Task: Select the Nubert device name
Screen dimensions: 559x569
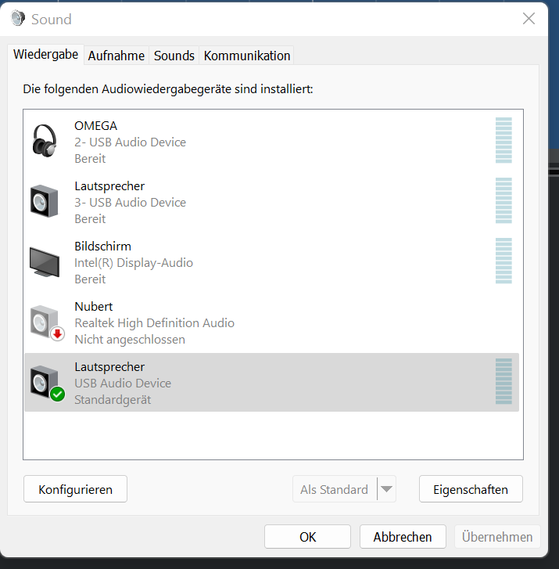Action: click(x=94, y=306)
